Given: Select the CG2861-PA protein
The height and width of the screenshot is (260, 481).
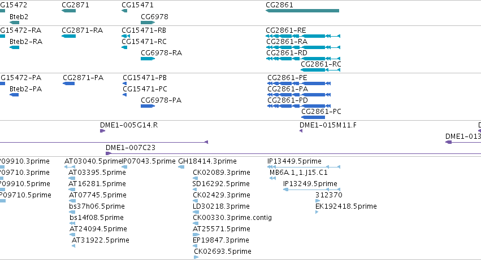Looking at the screenshot, I should 288,89.
